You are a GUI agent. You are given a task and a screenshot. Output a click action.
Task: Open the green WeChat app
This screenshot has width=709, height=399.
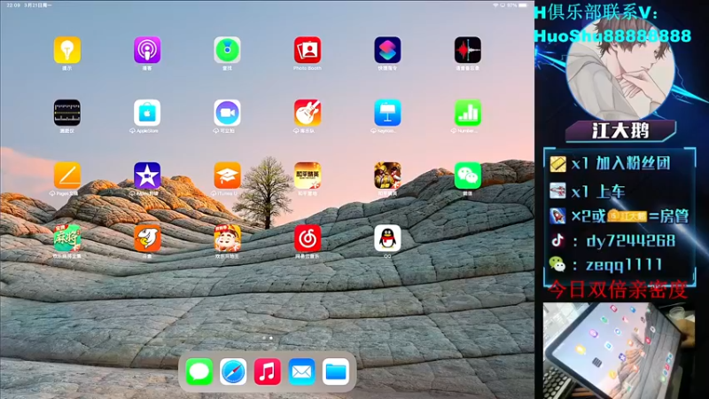(468, 176)
